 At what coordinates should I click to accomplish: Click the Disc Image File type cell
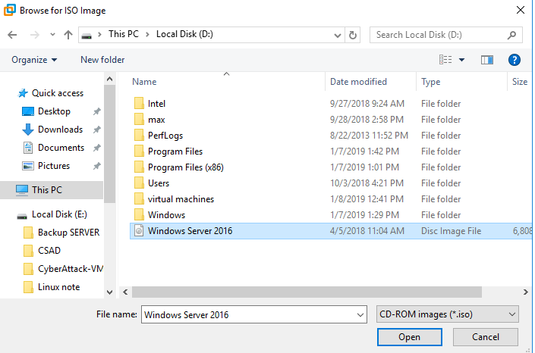click(x=451, y=231)
